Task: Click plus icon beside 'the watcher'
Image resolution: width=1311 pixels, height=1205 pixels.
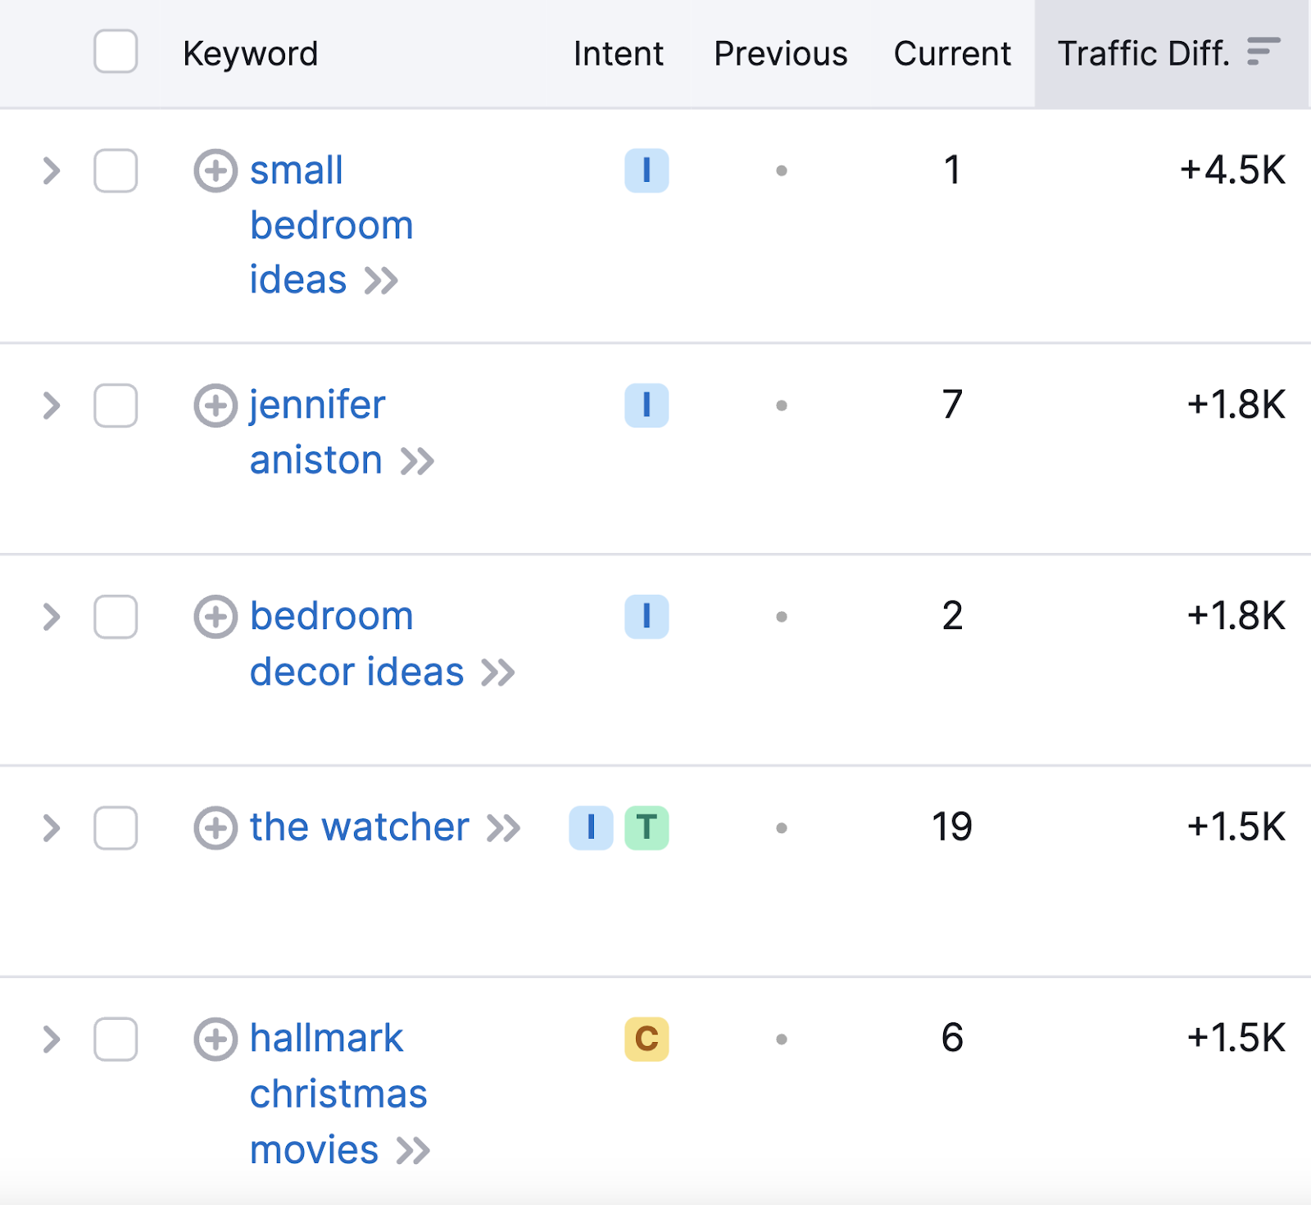Action: 215,828
